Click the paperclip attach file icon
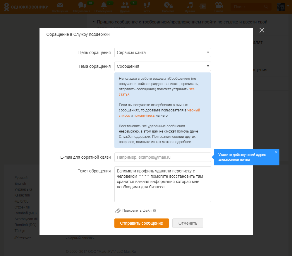Viewport: 292px width, 256px height. click(x=118, y=211)
